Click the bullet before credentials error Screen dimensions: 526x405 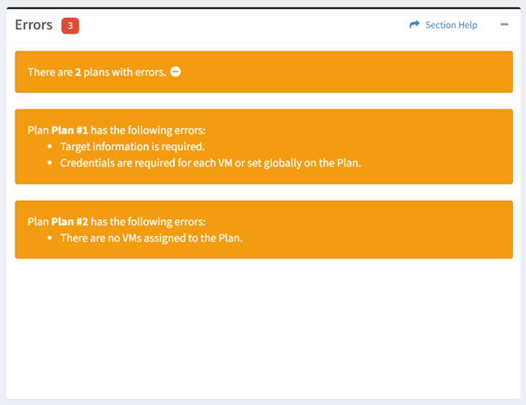(50, 162)
